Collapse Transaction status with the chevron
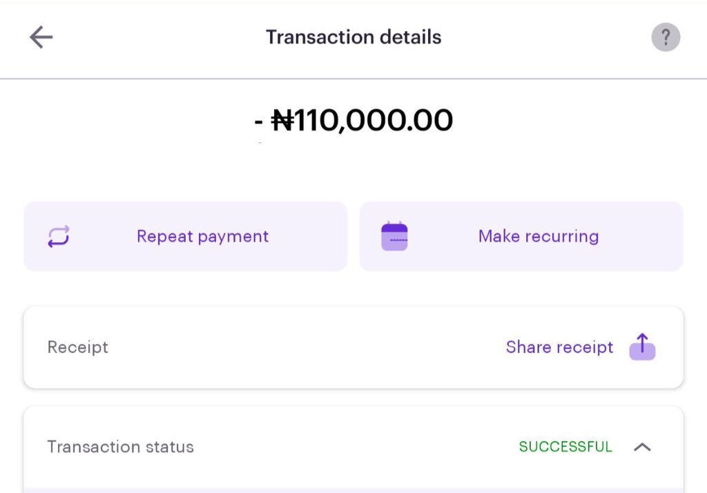 tap(642, 447)
